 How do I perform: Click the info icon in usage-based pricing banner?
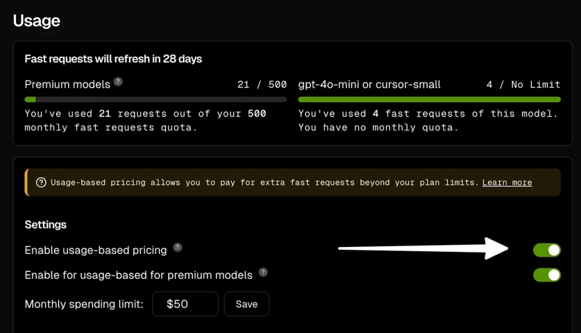pyautogui.click(x=41, y=182)
